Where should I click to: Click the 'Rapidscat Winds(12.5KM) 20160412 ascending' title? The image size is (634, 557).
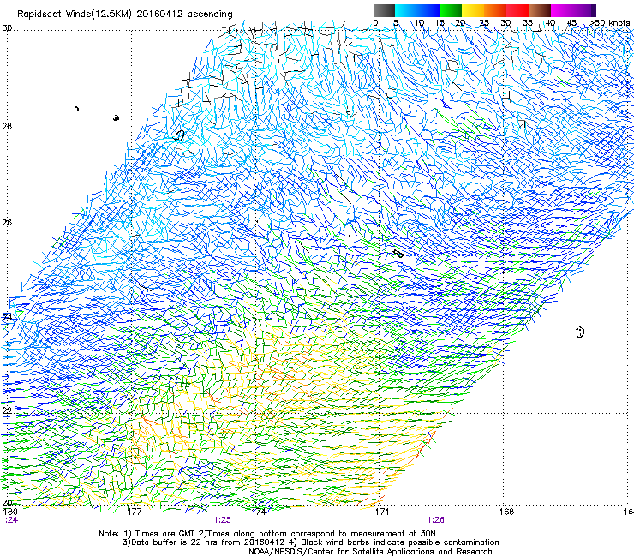click(125, 15)
